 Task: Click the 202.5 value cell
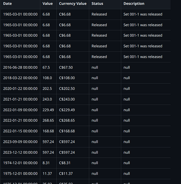(x=47, y=89)
